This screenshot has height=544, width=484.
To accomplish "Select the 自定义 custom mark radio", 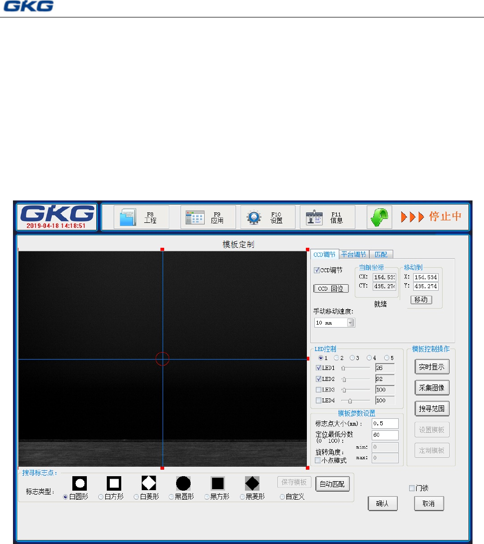I will coord(282,497).
